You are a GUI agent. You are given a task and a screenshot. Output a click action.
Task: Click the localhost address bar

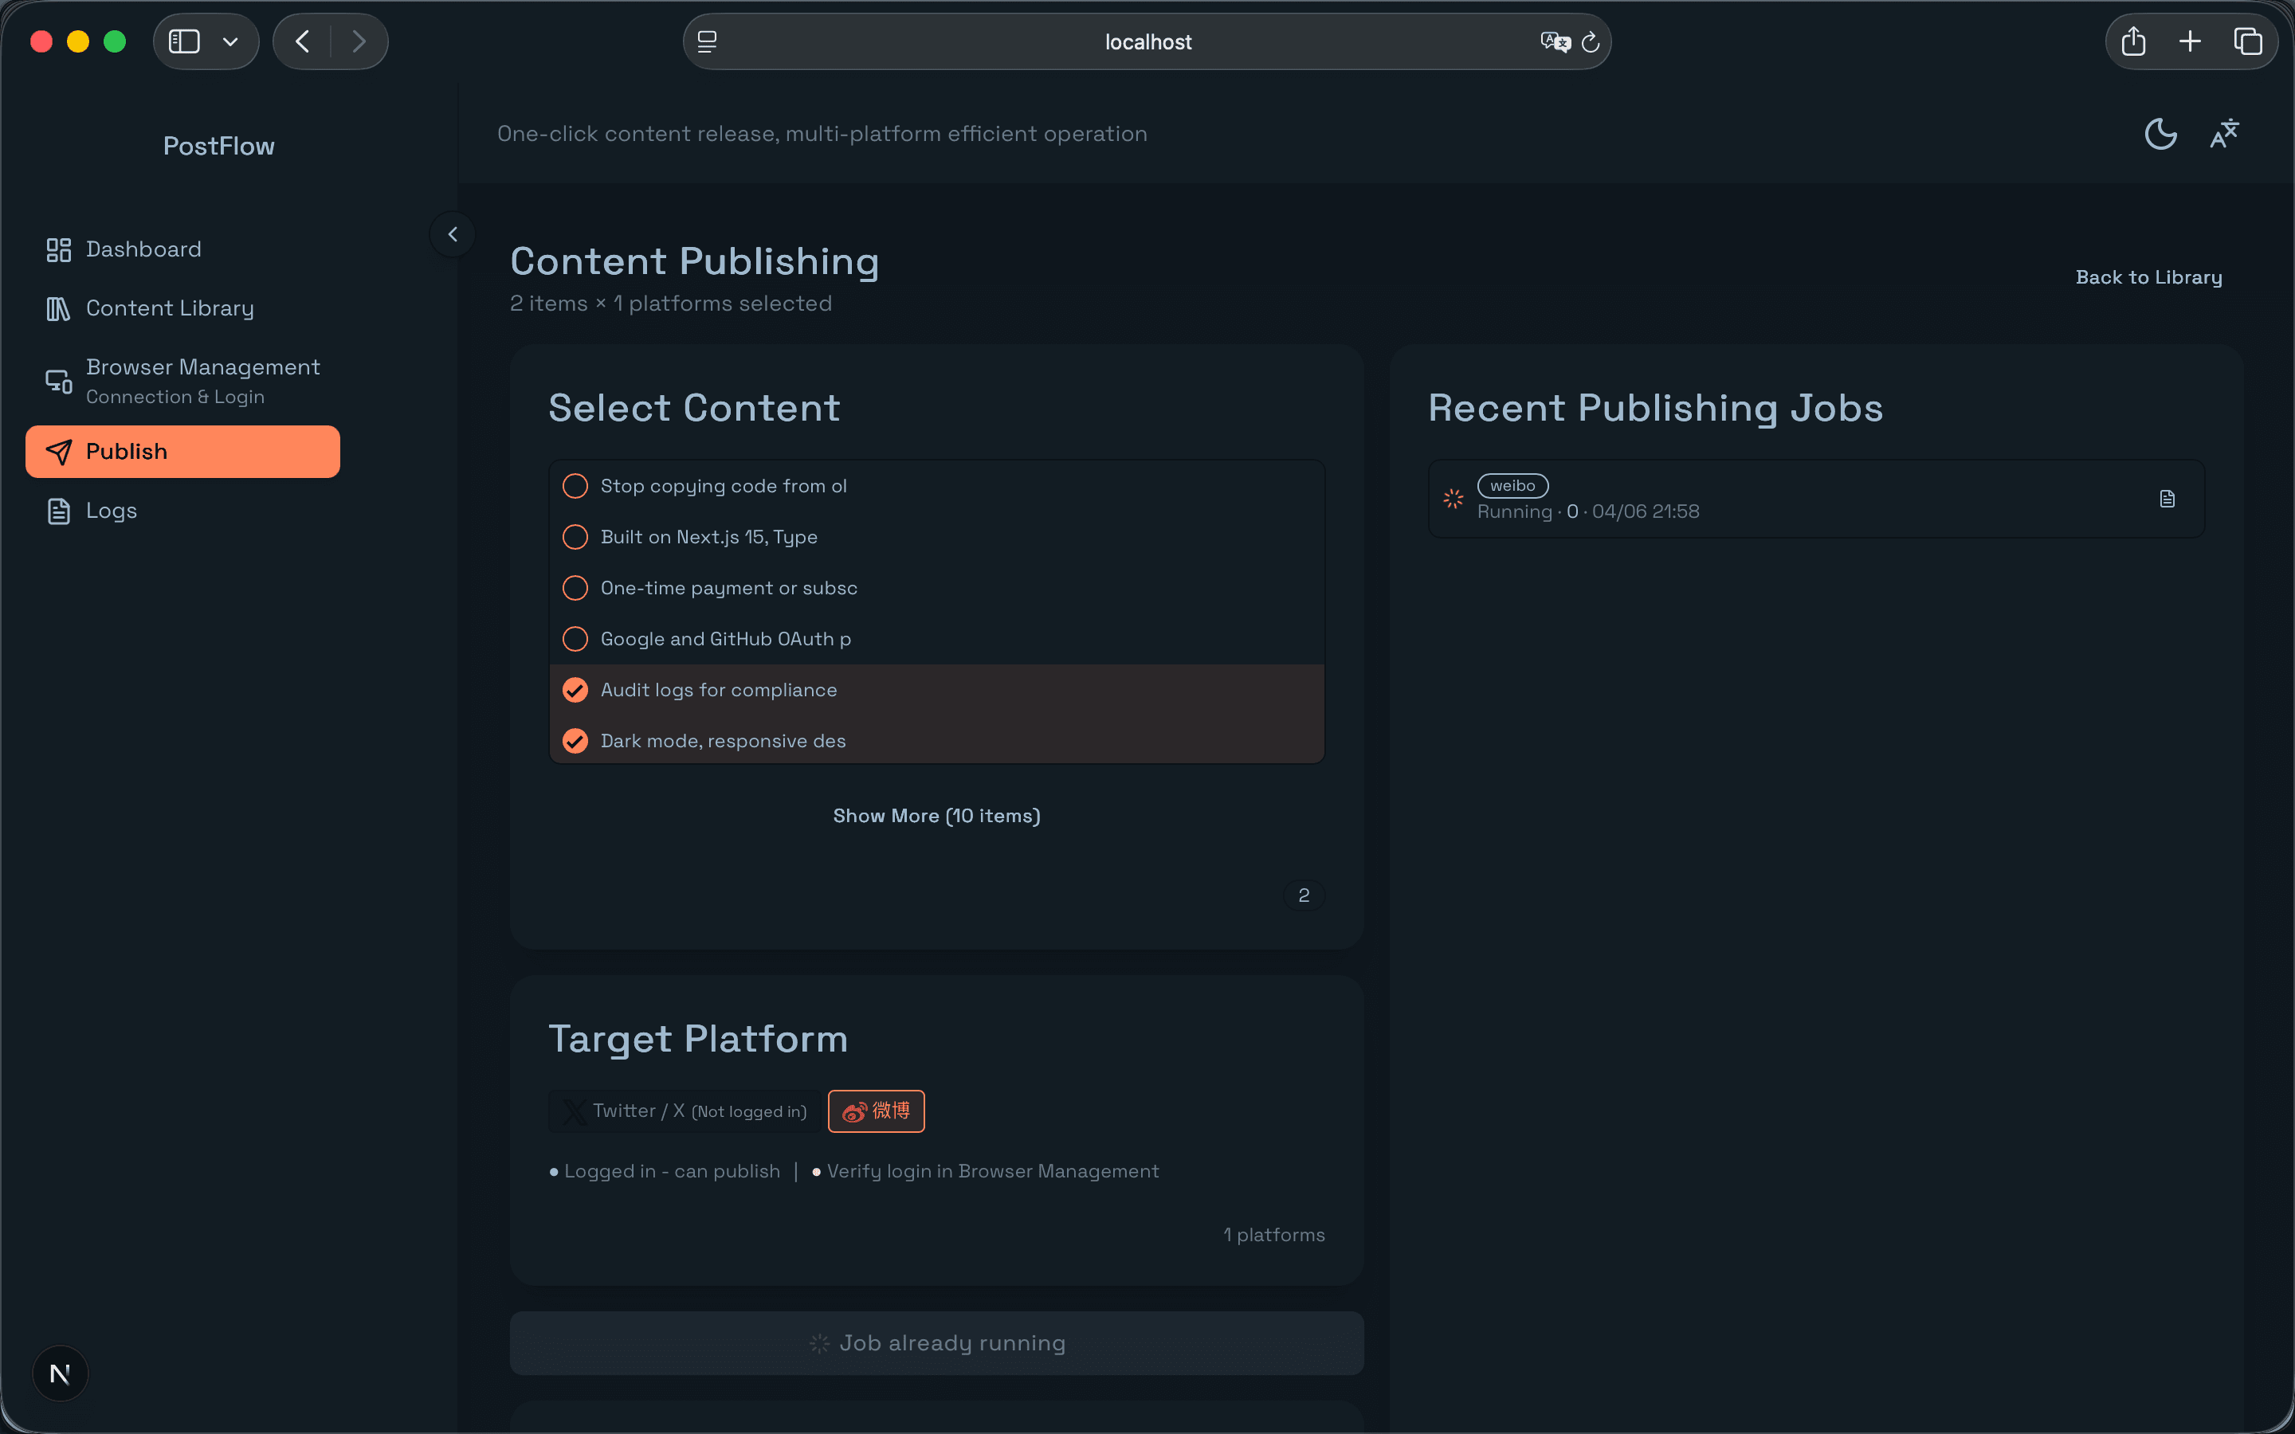click(x=1147, y=41)
